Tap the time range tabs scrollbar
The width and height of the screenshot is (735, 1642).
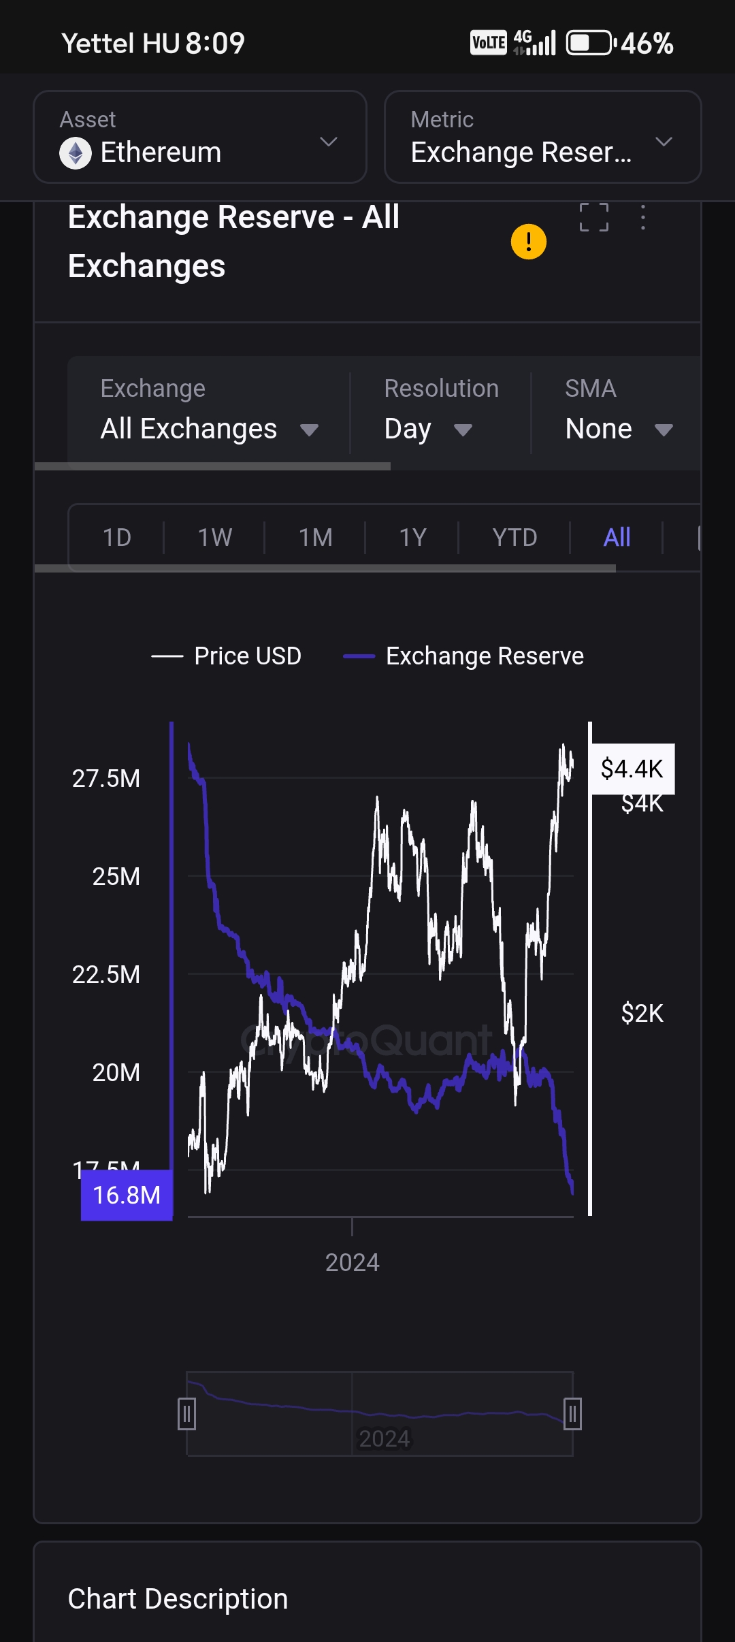[x=325, y=568]
